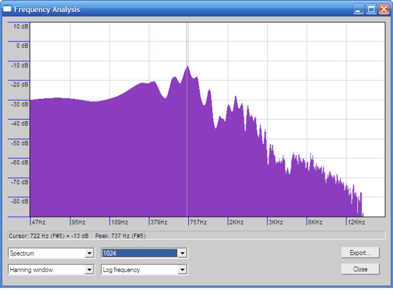Click the 3KHz frequency axis label
Image resolution: width=393 pixels, height=295 pixels.
pos(276,222)
